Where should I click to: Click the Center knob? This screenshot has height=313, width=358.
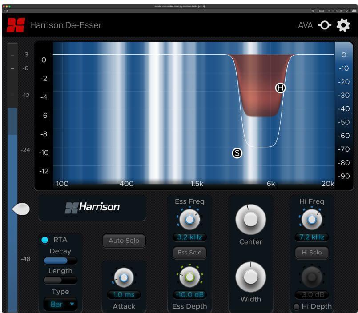250,219
